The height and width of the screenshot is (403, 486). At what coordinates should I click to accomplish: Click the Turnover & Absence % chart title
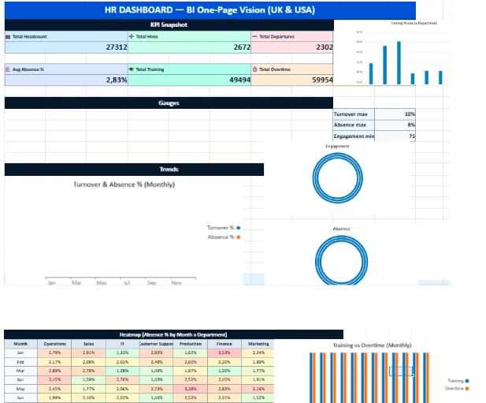[124, 185]
